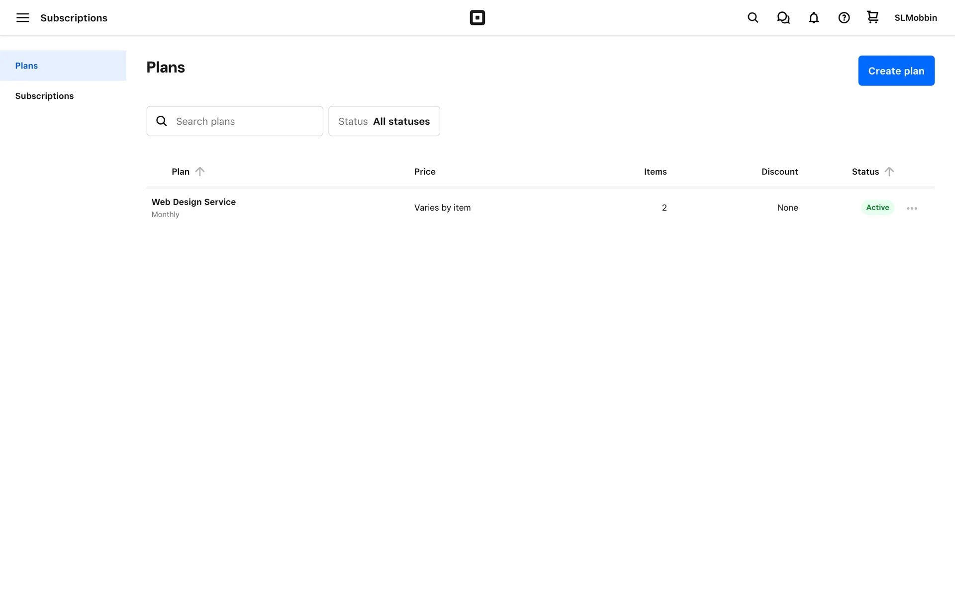
Task: Sort by the Status column arrow
Action: pyautogui.click(x=889, y=171)
